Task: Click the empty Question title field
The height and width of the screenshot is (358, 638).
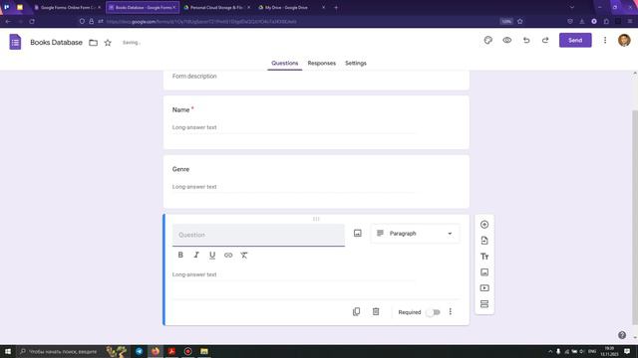Action: click(258, 235)
